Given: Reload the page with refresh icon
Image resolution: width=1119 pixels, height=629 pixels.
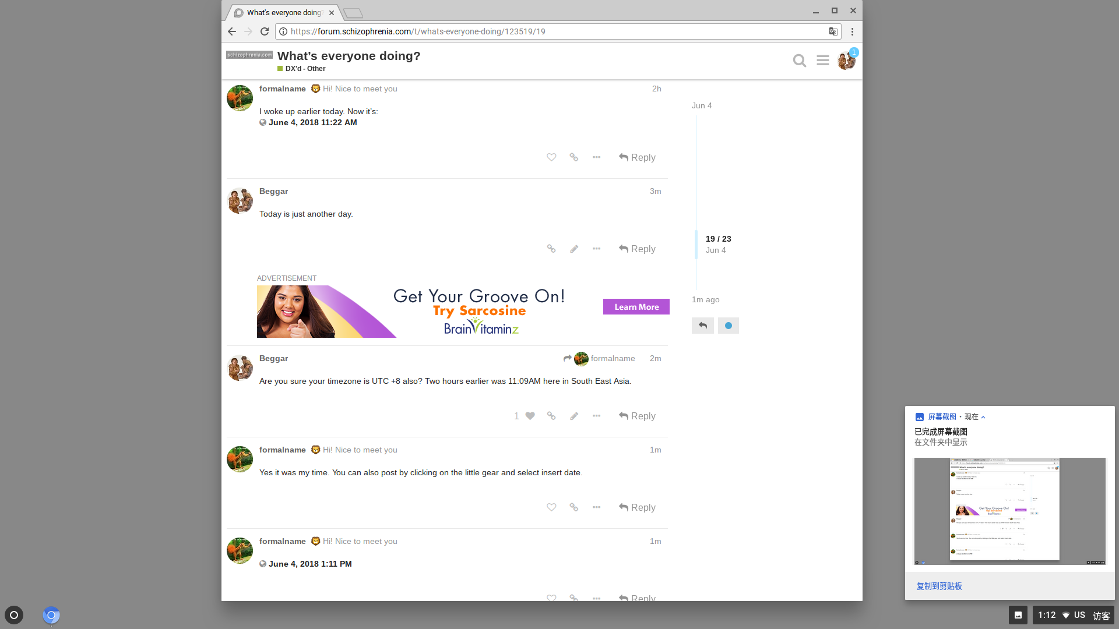Looking at the screenshot, I should click(x=265, y=31).
